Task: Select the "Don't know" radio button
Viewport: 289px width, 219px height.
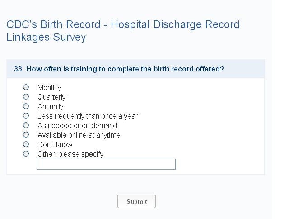Action: [26, 144]
